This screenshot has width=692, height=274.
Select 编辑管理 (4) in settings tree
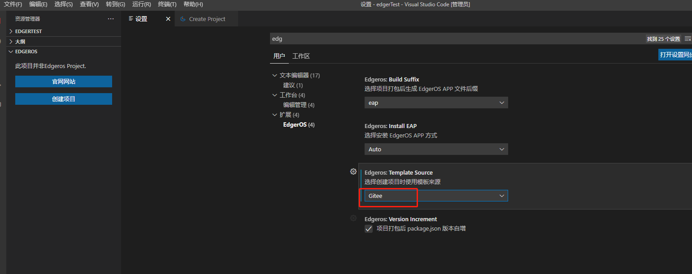(299, 105)
